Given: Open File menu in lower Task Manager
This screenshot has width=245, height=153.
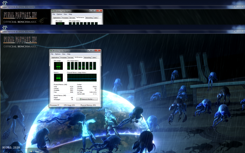Looking at the screenshot, I should click(x=52, y=54).
